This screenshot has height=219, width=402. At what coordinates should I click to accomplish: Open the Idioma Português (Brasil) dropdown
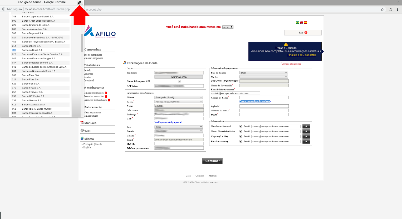pyautogui.click(x=179, y=98)
